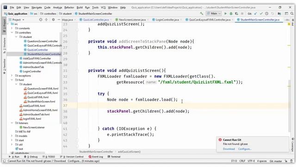Screen dimensions: 296x167
Task: Open the Favorites side tool window
Action: (x=4, y=66)
